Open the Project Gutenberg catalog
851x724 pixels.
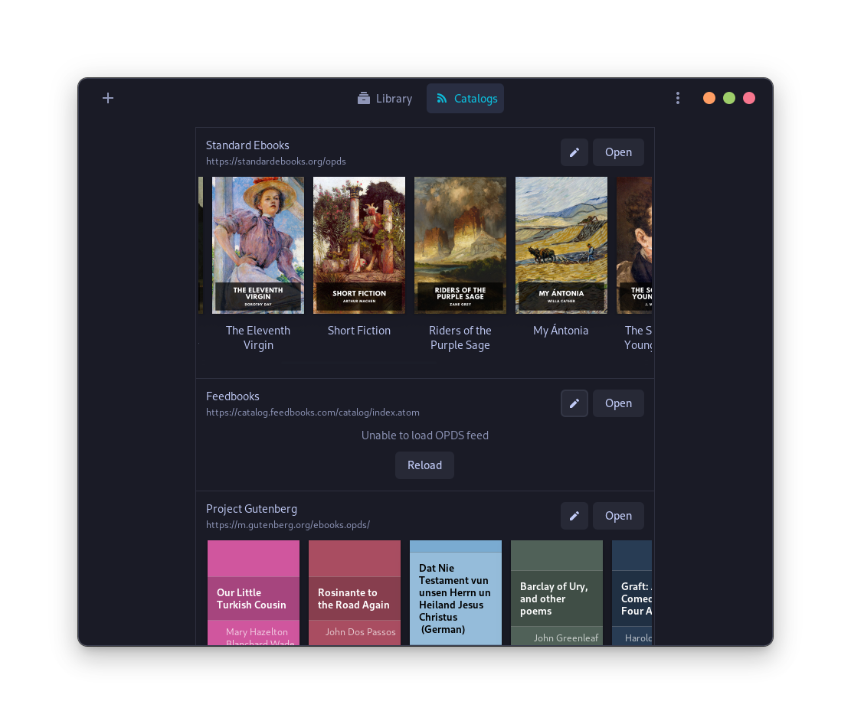click(618, 516)
